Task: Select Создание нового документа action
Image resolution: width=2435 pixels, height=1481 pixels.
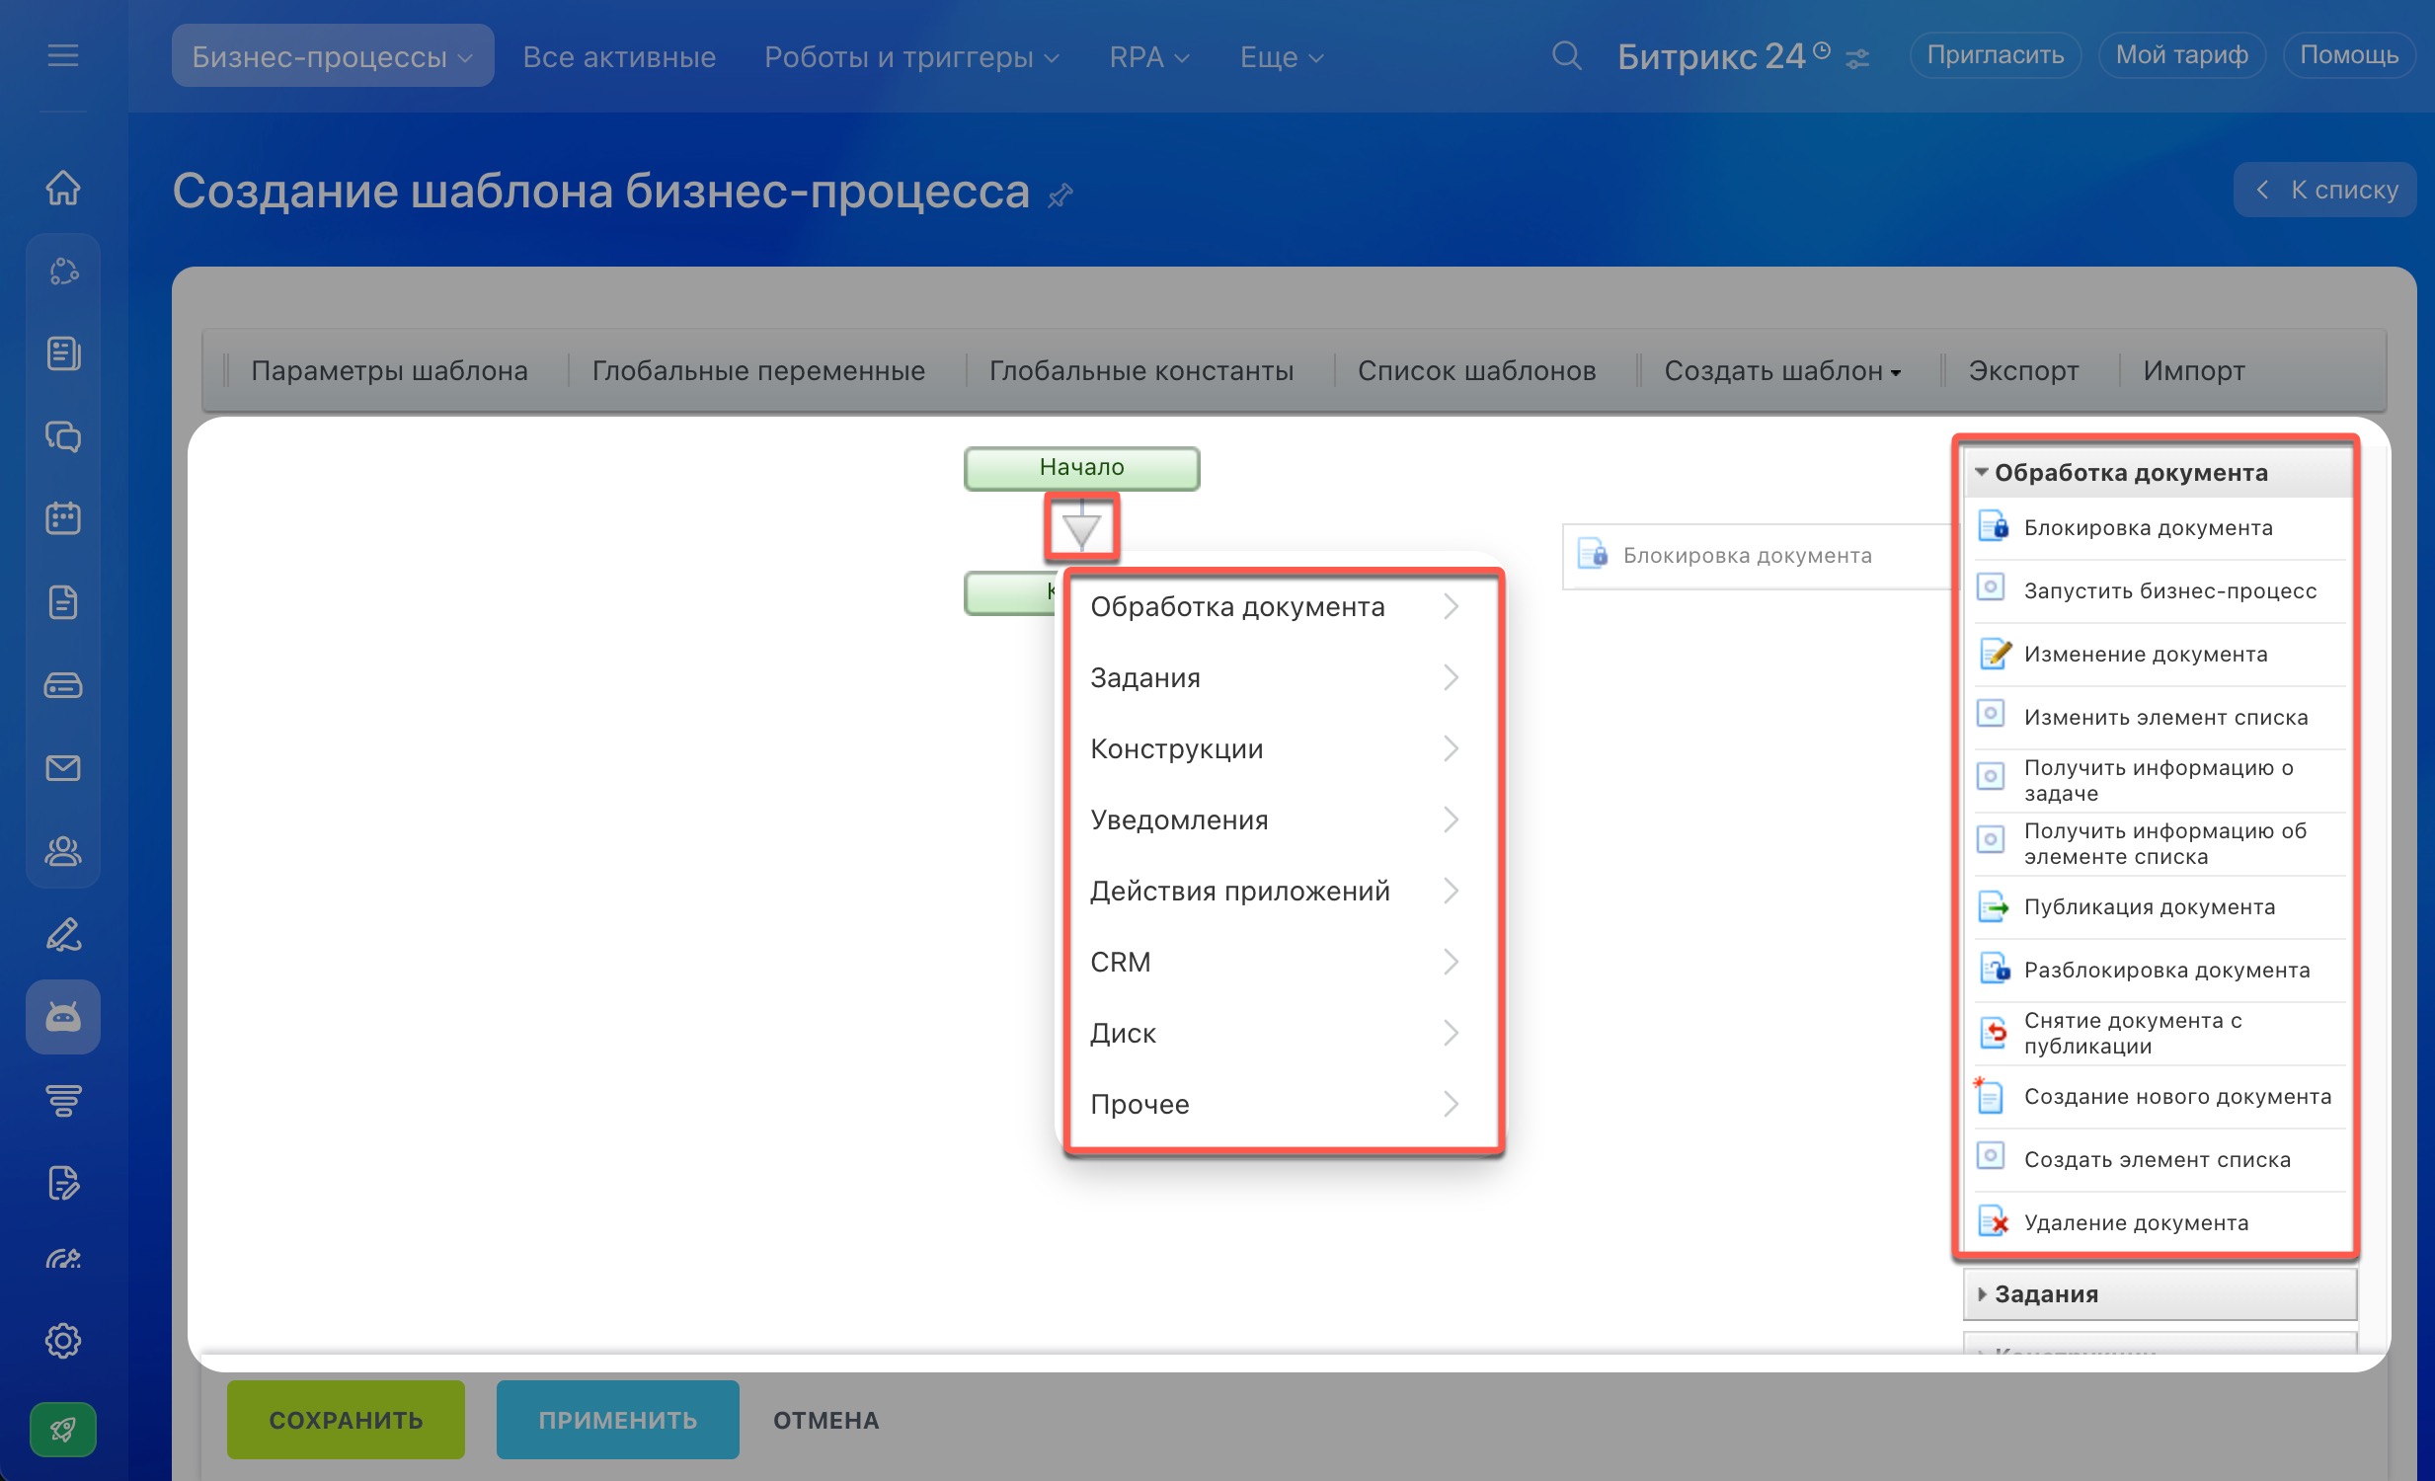Action: [x=2160, y=1097]
